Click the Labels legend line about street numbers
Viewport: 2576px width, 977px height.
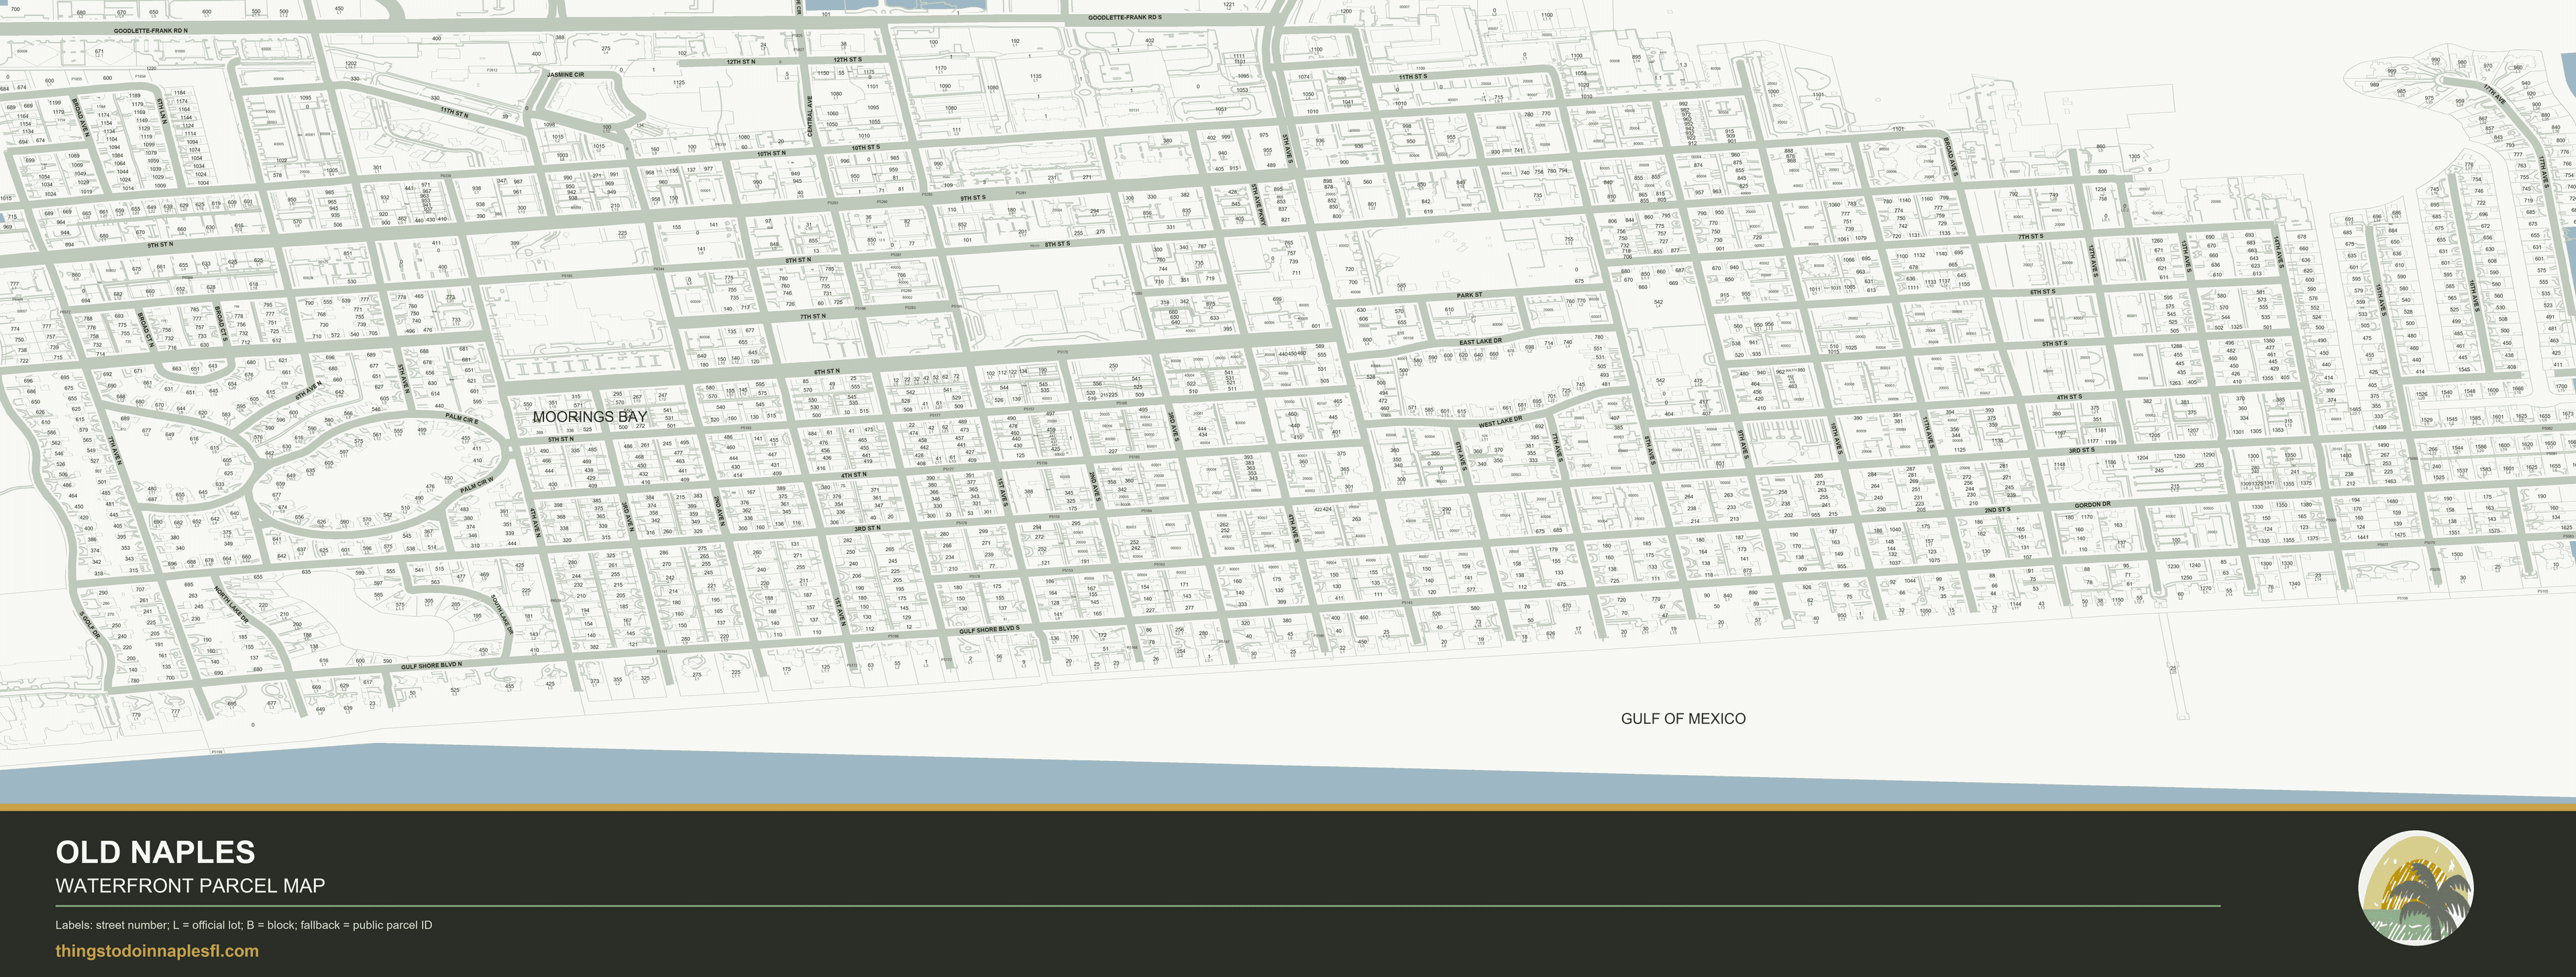244,925
